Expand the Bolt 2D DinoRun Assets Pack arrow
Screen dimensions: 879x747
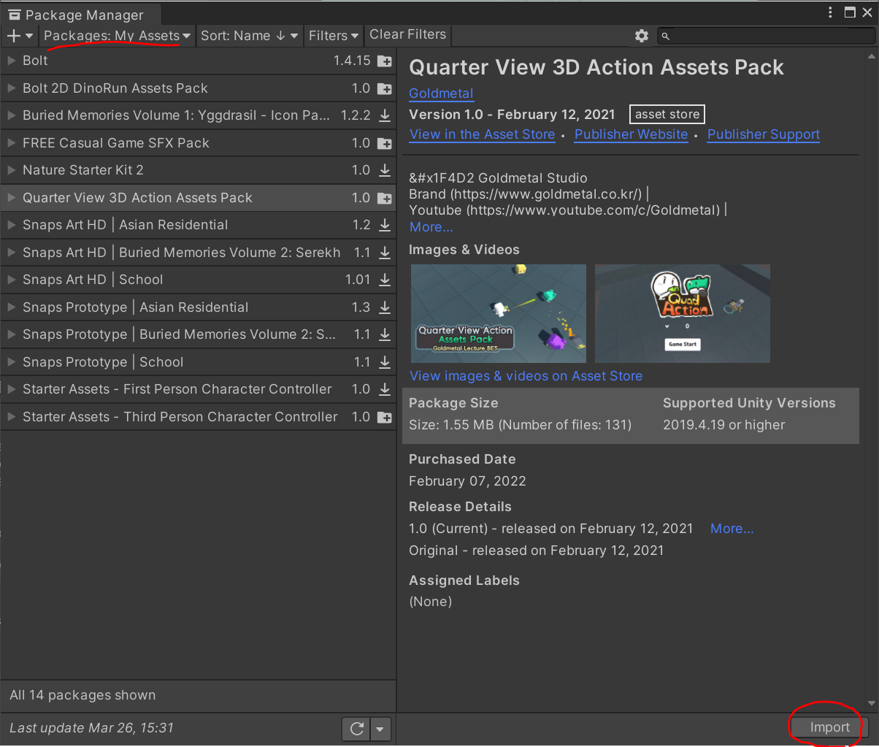[x=11, y=88]
